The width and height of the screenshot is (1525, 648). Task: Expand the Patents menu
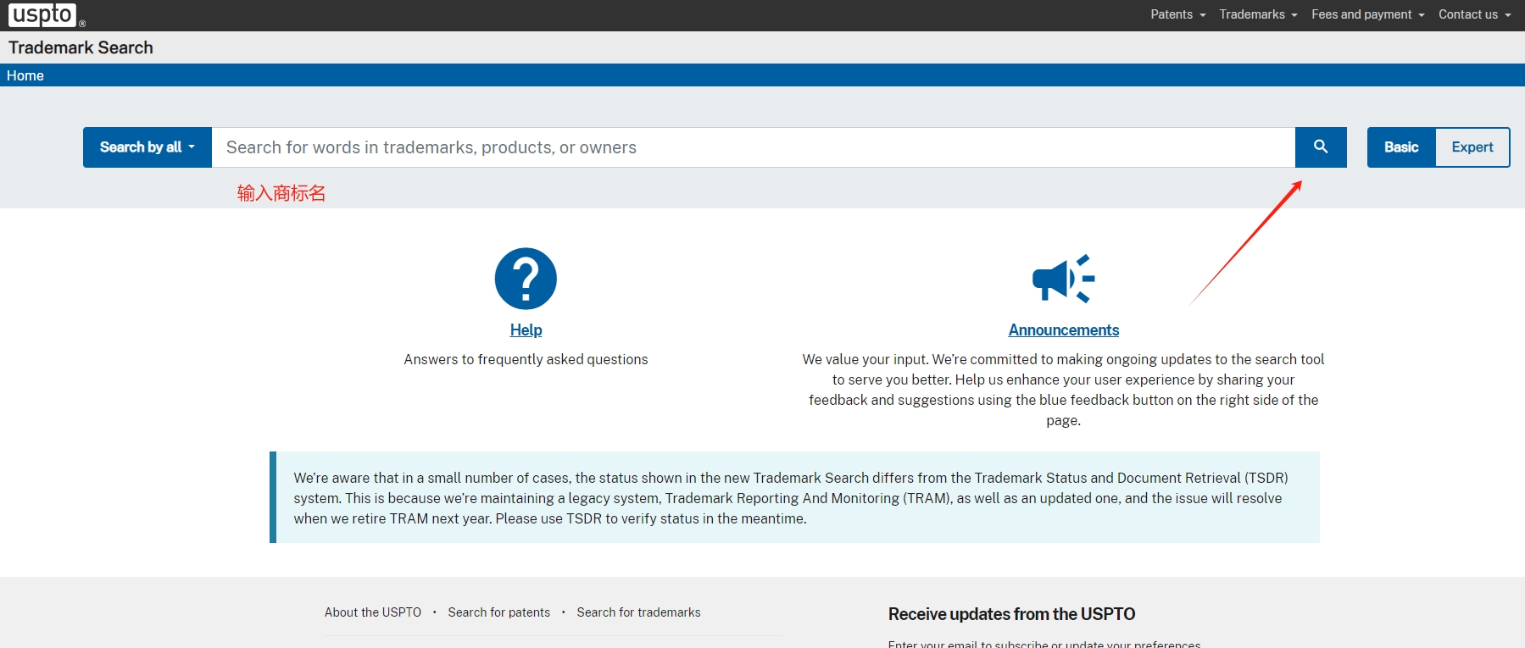click(x=1177, y=14)
